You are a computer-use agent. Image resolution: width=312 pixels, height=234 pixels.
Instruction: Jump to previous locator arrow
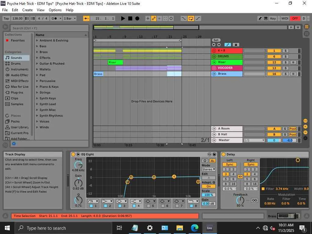coord(214,45)
